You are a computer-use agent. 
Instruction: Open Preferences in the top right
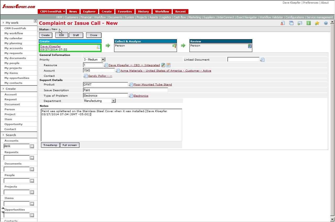pos(311,3)
